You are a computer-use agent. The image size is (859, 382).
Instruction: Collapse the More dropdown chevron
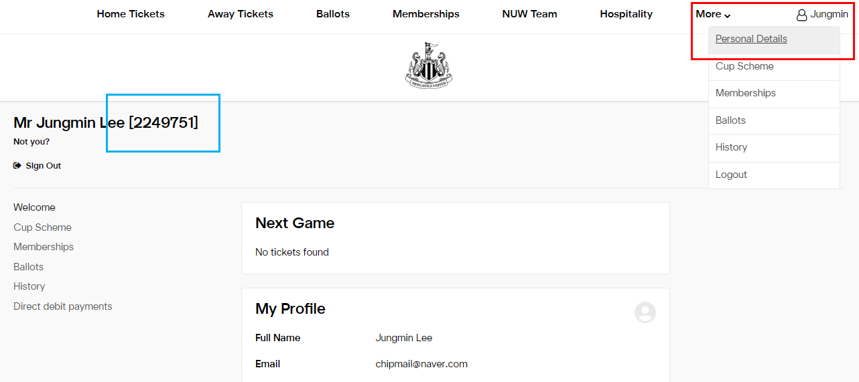pos(728,15)
